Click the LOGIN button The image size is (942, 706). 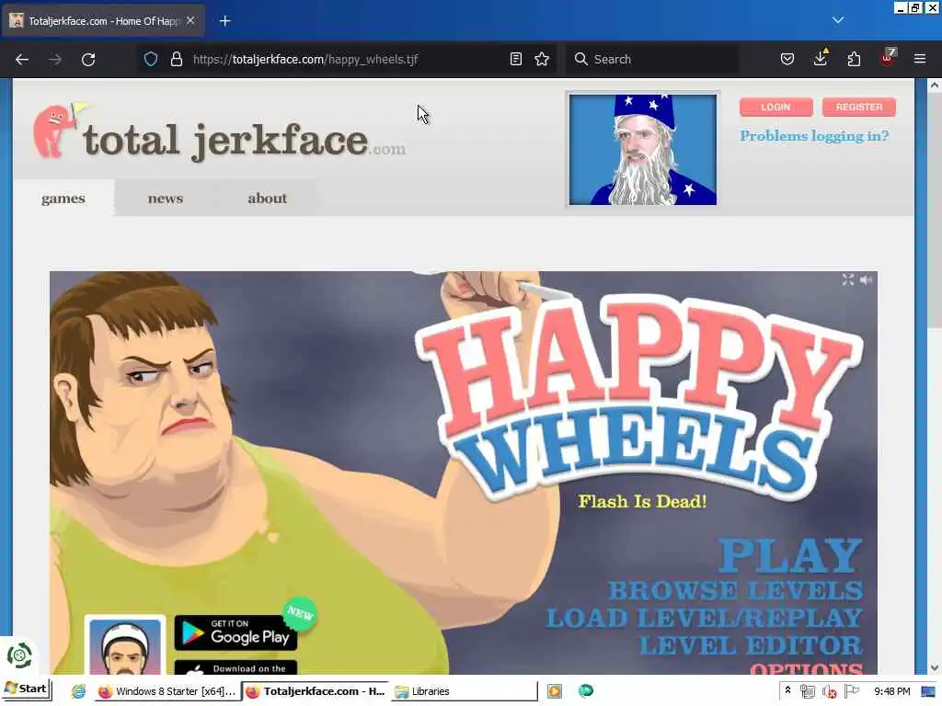(775, 107)
